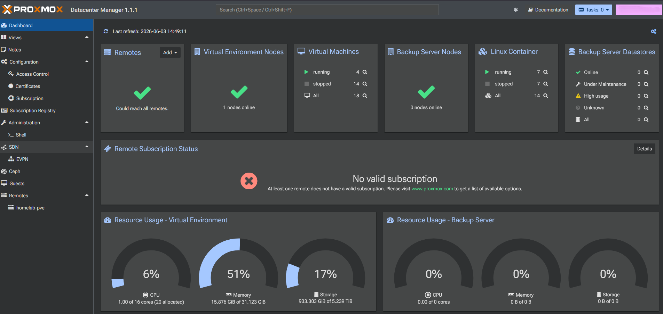Collapse the Remotes sidebar section arrow
The width and height of the screenshot is (663, 314).
coord(87,195)
